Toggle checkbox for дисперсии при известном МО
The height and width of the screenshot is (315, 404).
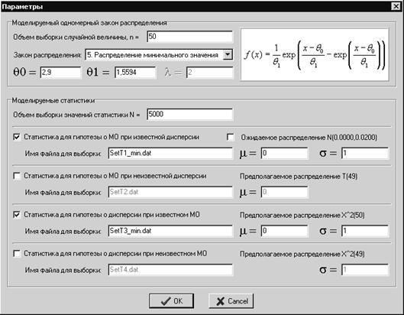pos(17,215)
